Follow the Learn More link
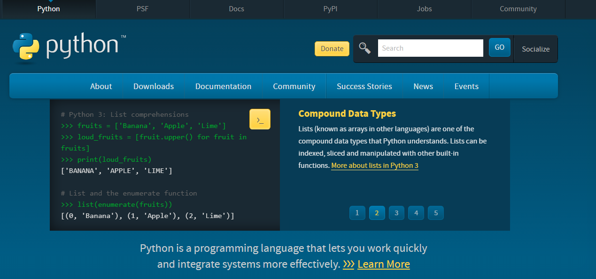The width and height of the screenshot is (596, 279). pyautogui.click(x=383, y=264)
